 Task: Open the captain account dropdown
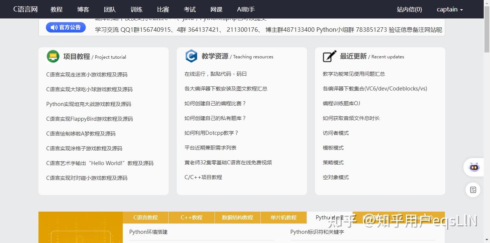(x=449, y=9)
